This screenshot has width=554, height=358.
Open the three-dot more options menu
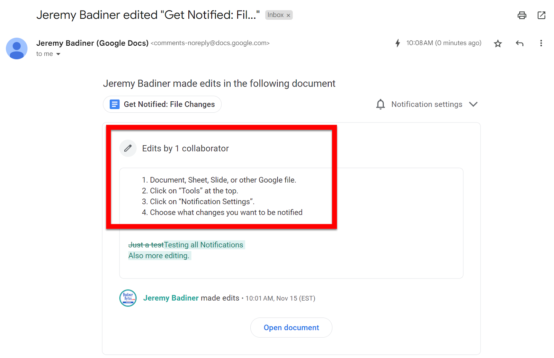(541, 43)
